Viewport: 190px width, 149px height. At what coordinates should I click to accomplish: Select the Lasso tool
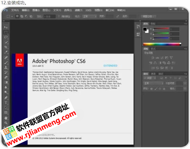(x=6, y=37)
